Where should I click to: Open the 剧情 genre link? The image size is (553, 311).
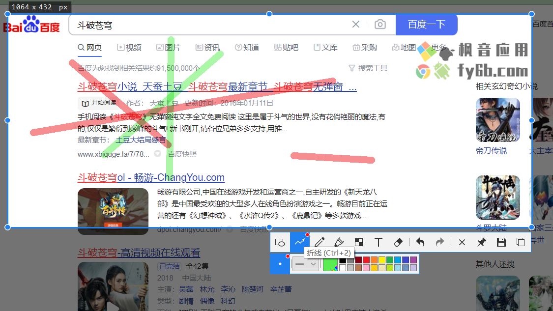coord(186,301)
